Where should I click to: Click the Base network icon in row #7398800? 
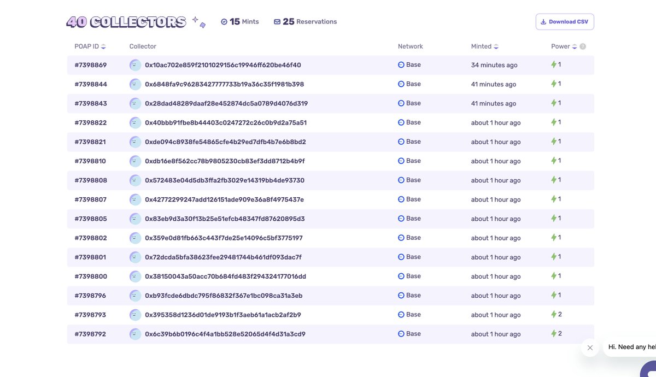[401, 276]
